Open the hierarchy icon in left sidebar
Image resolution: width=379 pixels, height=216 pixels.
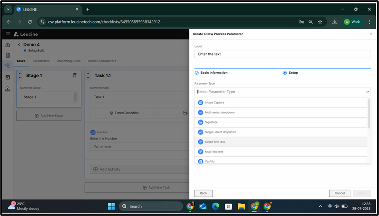click(8, 89)
